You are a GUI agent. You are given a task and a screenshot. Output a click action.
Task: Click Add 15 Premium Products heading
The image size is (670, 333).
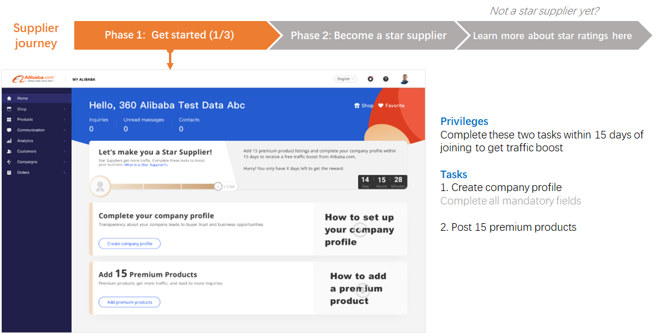pos(148,274)
